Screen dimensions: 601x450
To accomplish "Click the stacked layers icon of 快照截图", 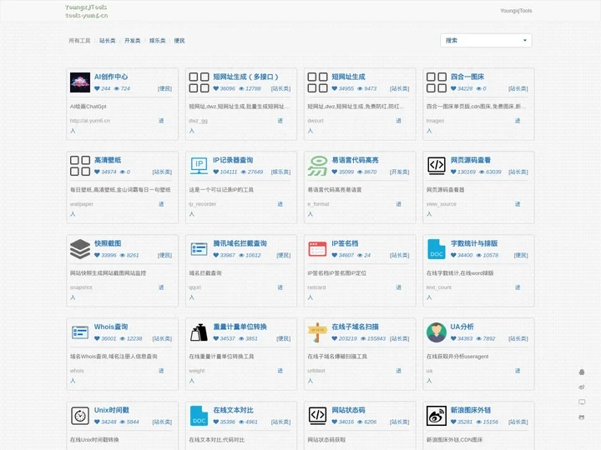I will coord(80,249).
